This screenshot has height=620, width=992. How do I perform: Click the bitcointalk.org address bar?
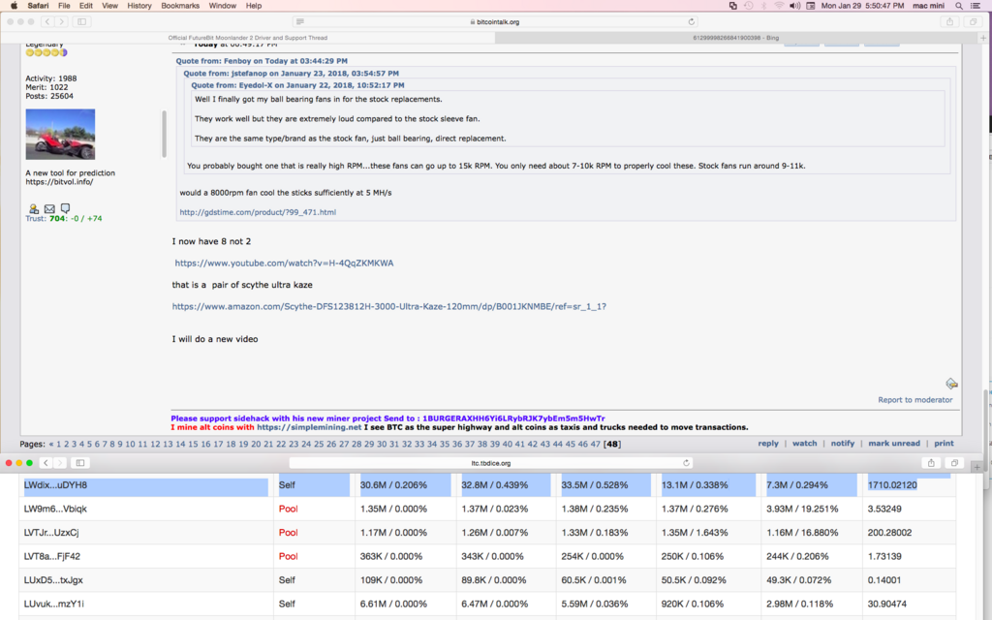click(495, 21)
